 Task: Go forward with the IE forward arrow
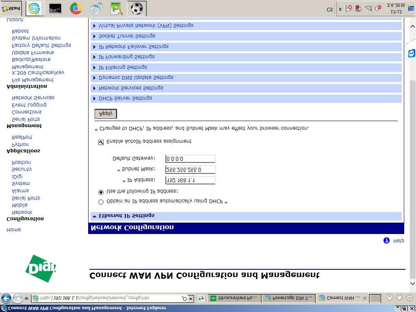tap(18, 299)
